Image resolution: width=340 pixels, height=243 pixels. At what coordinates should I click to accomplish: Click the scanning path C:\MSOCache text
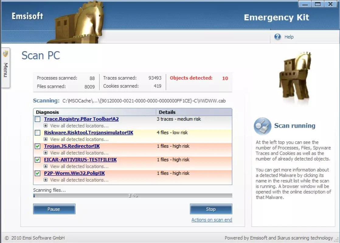(x=144, y=101)
